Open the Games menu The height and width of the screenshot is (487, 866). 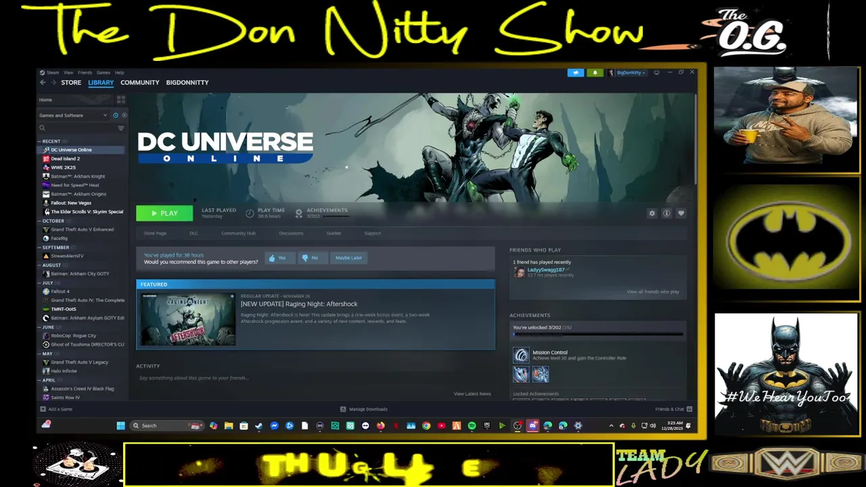(103, 72)
